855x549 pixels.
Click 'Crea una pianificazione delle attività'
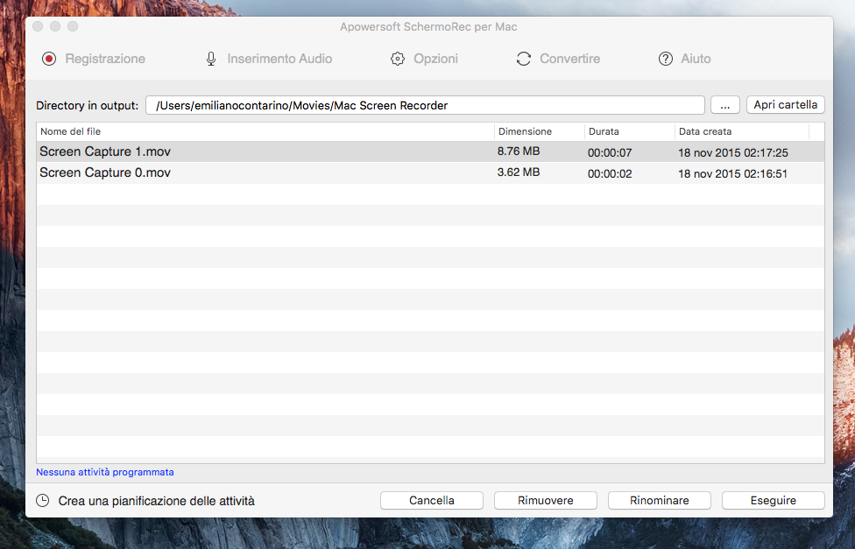(x=157, y=501)
